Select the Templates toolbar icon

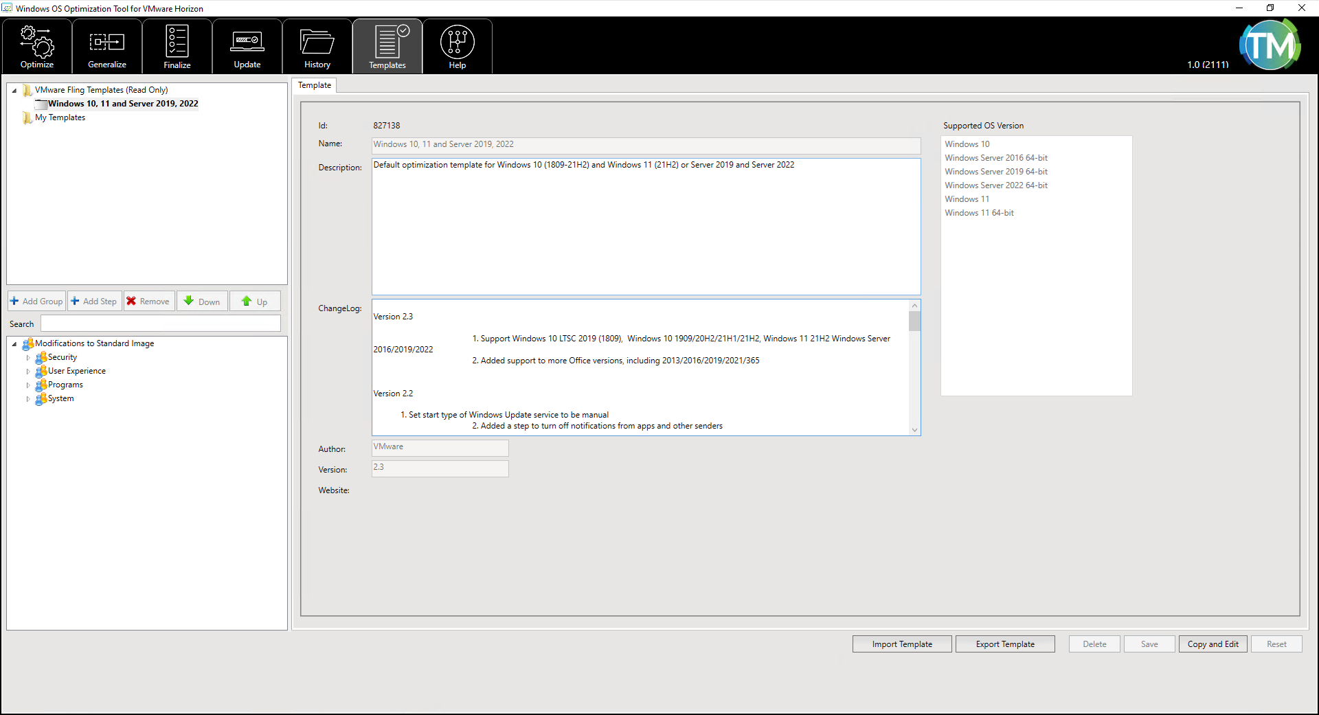coord(387,46)
